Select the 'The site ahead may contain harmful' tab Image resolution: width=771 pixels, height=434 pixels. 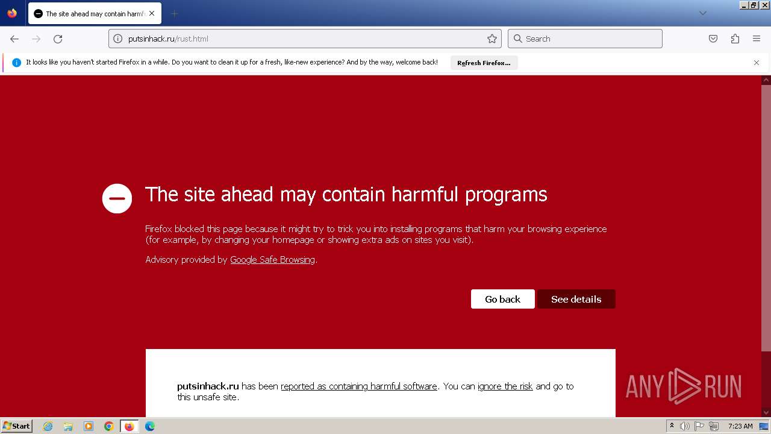coord(95,13)
